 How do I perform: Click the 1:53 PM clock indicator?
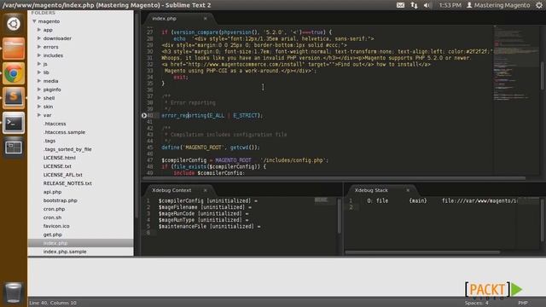450,5
